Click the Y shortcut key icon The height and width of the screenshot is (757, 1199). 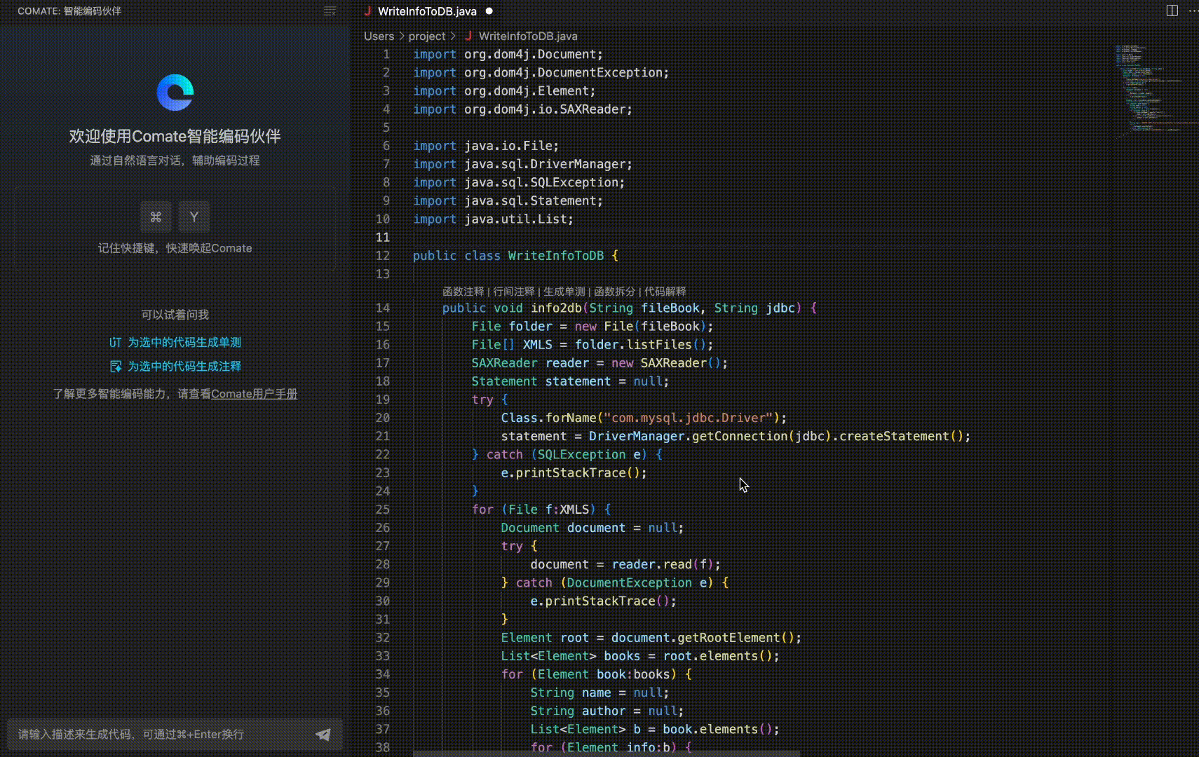click(194, 217)
